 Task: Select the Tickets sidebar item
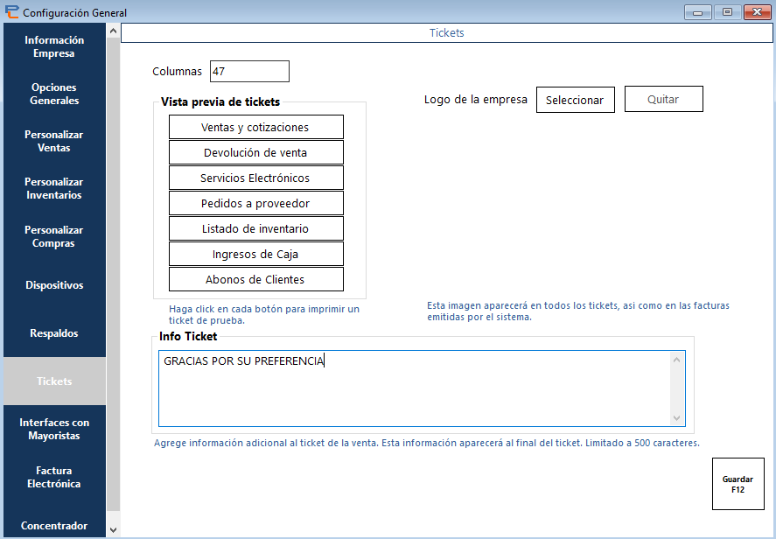pyautogui.click(x=54, y=381)
